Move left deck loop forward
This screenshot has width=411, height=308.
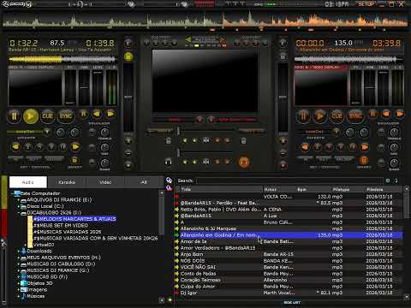(x=75, y=147)
